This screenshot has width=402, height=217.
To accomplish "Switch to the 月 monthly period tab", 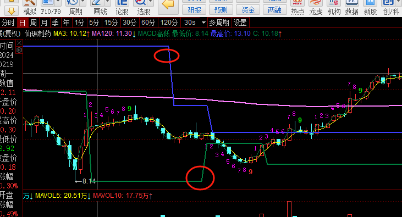I will pos(45,23).
